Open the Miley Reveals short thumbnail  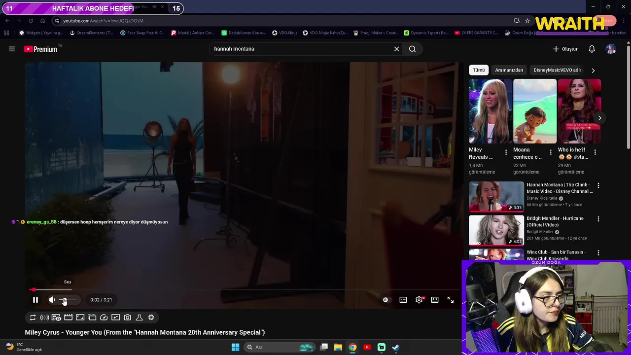tap(490, 111)
